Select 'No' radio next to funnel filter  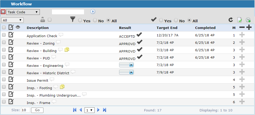[x=95, y=20]
